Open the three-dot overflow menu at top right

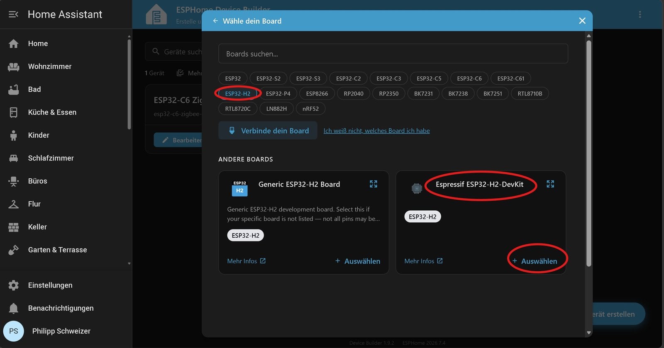point(640,15)
